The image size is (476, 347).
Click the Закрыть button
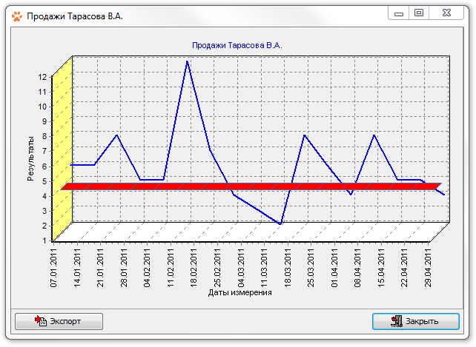pyautogui.click(x=416, y=321)
